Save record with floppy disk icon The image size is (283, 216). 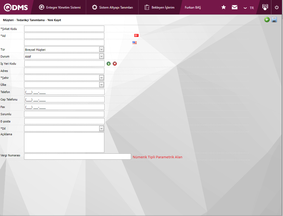(x=274, y=20)
